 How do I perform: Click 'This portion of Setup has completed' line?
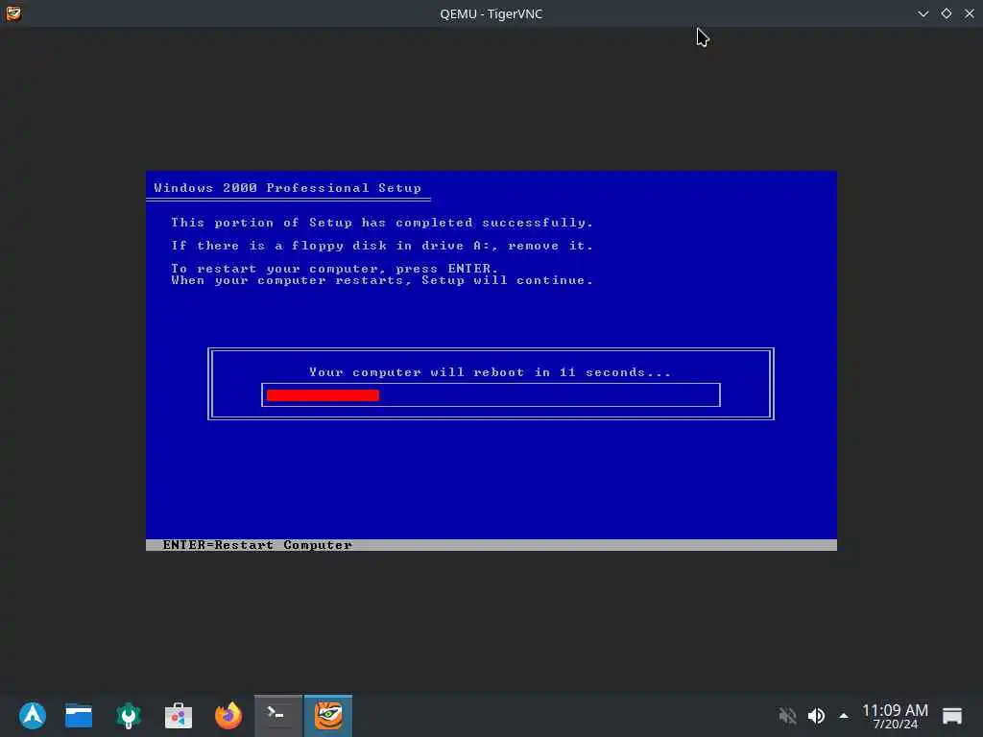[382, 223]
